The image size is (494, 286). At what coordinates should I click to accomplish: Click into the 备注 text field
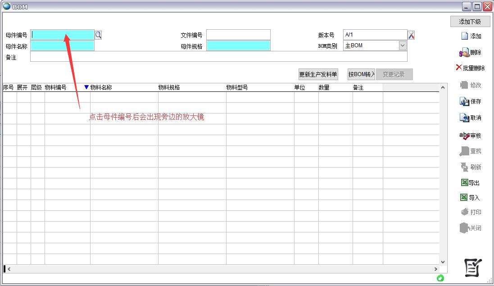pos(218,57)
